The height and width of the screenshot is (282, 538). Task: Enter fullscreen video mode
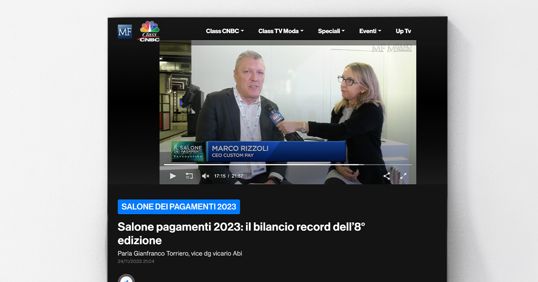click(403, 176)
